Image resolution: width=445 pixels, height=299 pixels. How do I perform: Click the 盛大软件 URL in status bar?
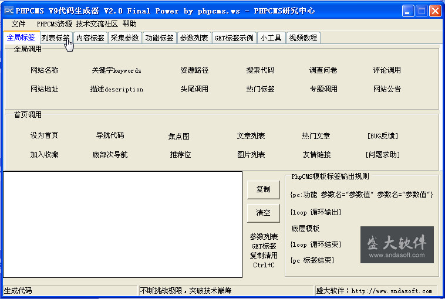coord(374,291)
